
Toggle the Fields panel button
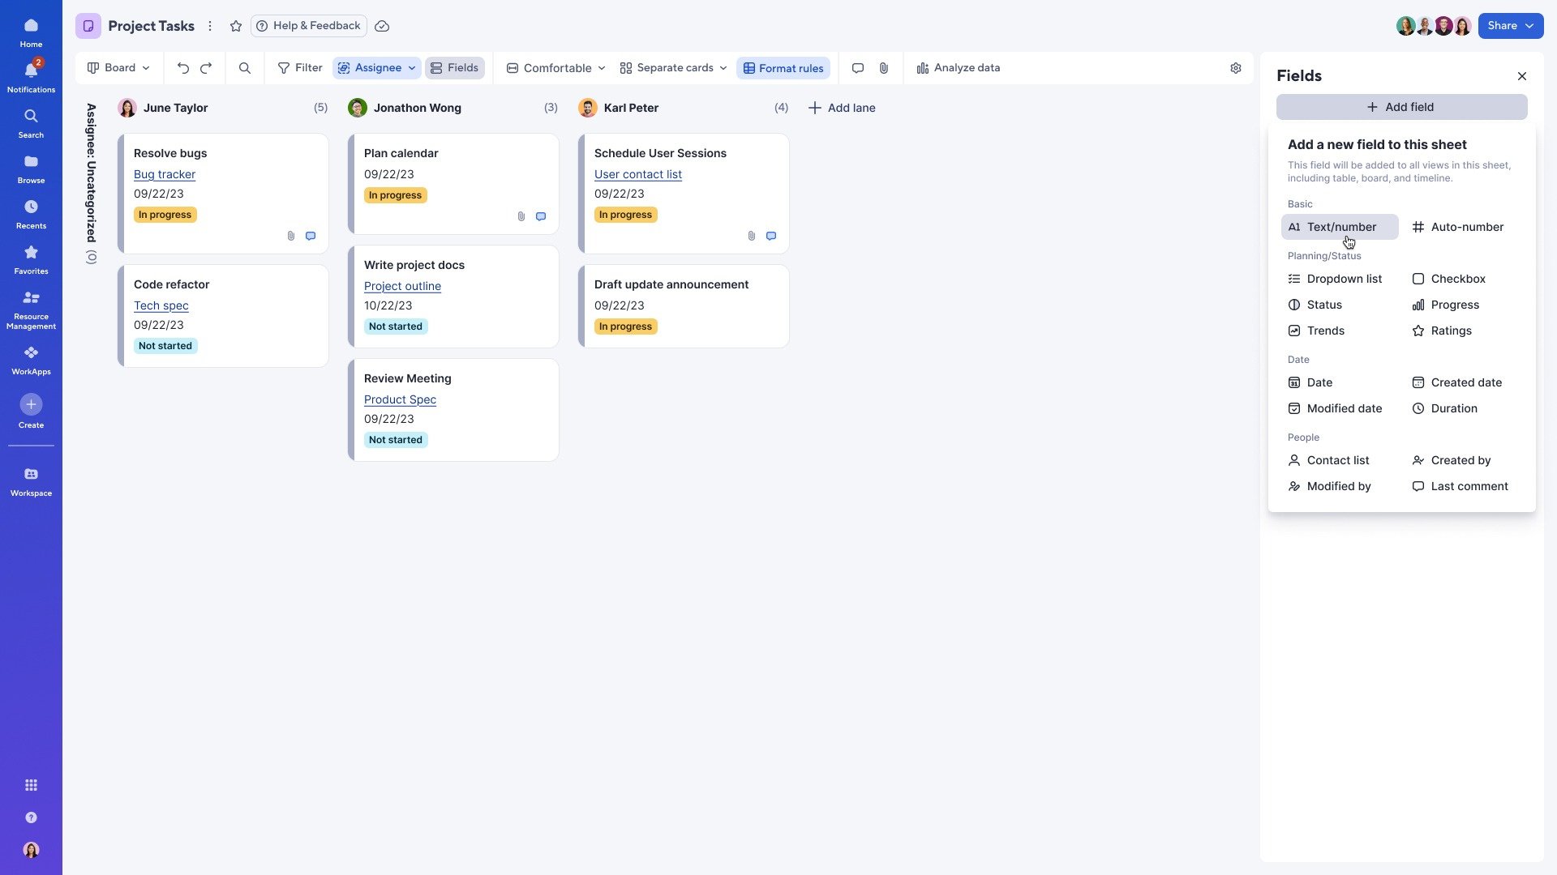point(455,68)
